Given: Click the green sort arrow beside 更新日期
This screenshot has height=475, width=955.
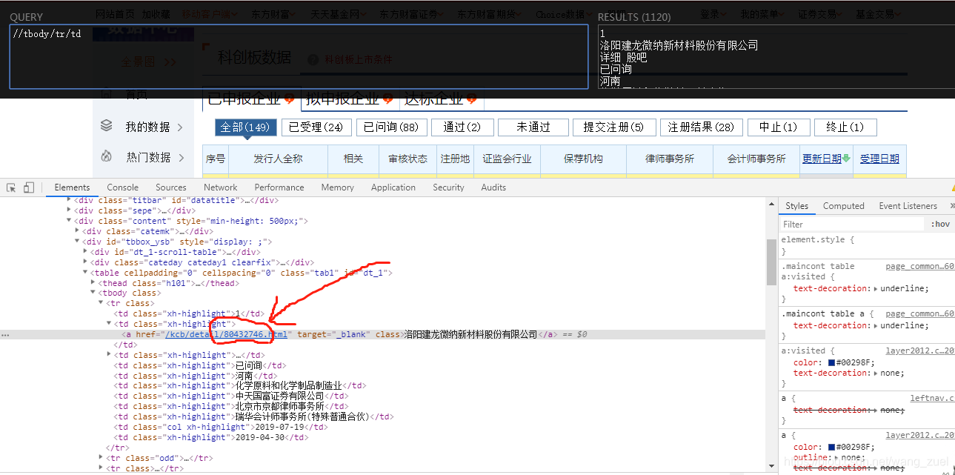Looking at the screenshot, I should click(846, 159).
